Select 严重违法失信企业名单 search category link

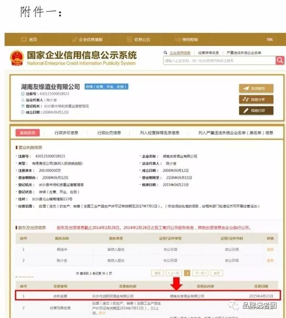click(244, 53)
